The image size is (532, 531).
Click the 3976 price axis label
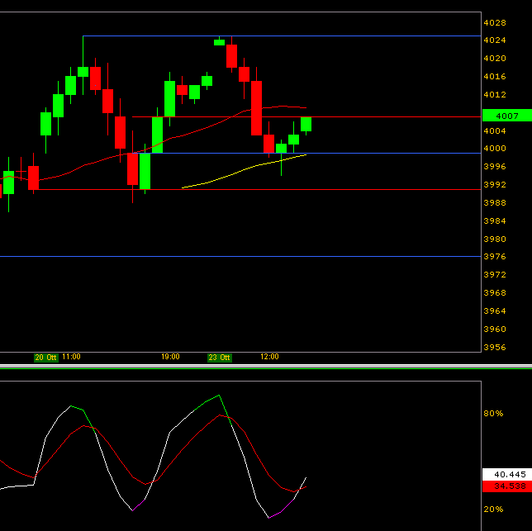point(494,256)
